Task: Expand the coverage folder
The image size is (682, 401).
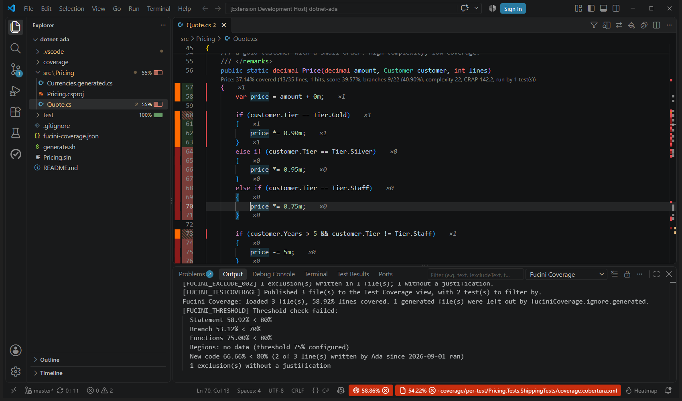Action: point(98,62)
